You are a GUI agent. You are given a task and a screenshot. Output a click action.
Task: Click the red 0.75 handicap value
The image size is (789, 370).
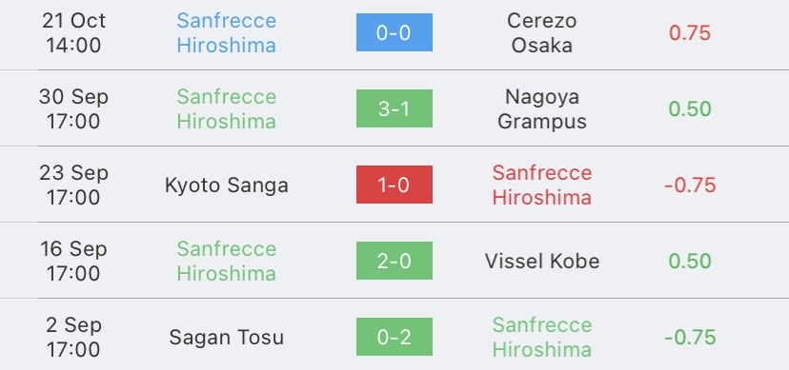(690, 33)
